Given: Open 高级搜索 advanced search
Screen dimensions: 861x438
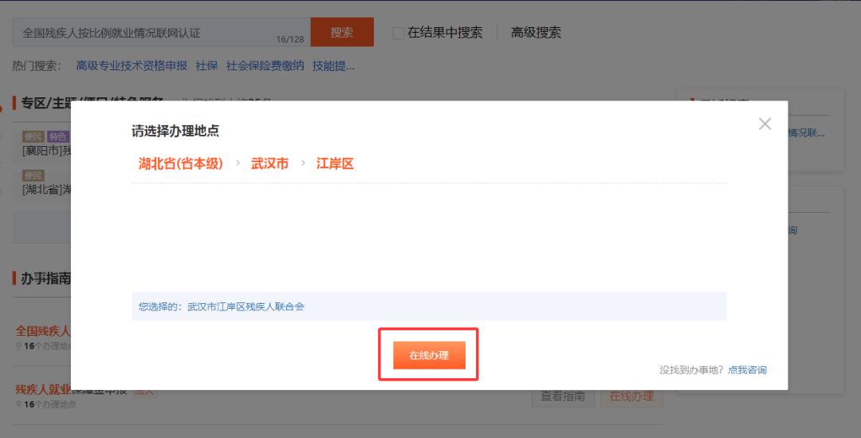Looking at the screenshot, I should pos(536,33).
